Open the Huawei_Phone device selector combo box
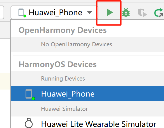The width and height of the screenshot is (164, 128). (x=54, y=12)
